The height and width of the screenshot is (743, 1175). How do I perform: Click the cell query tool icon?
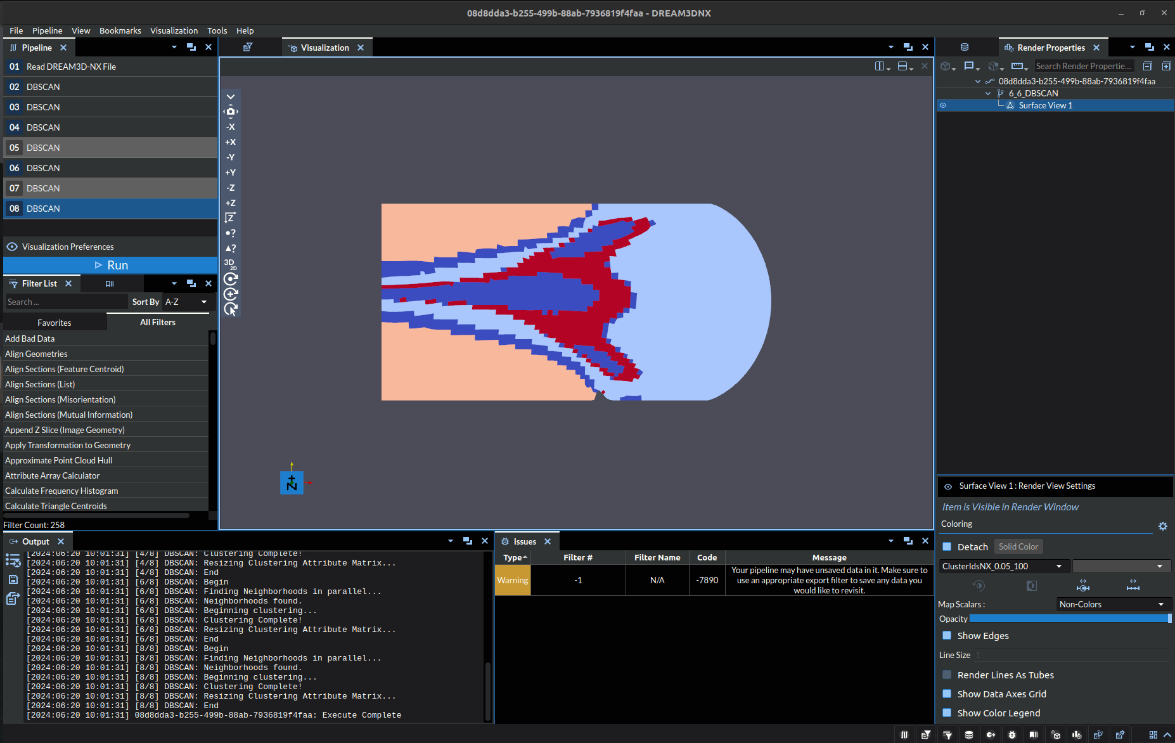coord(231,249)
